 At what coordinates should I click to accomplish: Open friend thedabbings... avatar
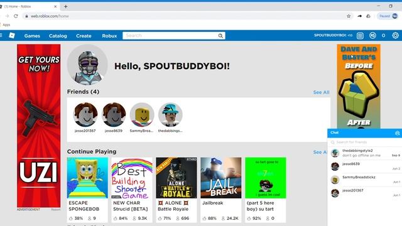pos(170,115)
